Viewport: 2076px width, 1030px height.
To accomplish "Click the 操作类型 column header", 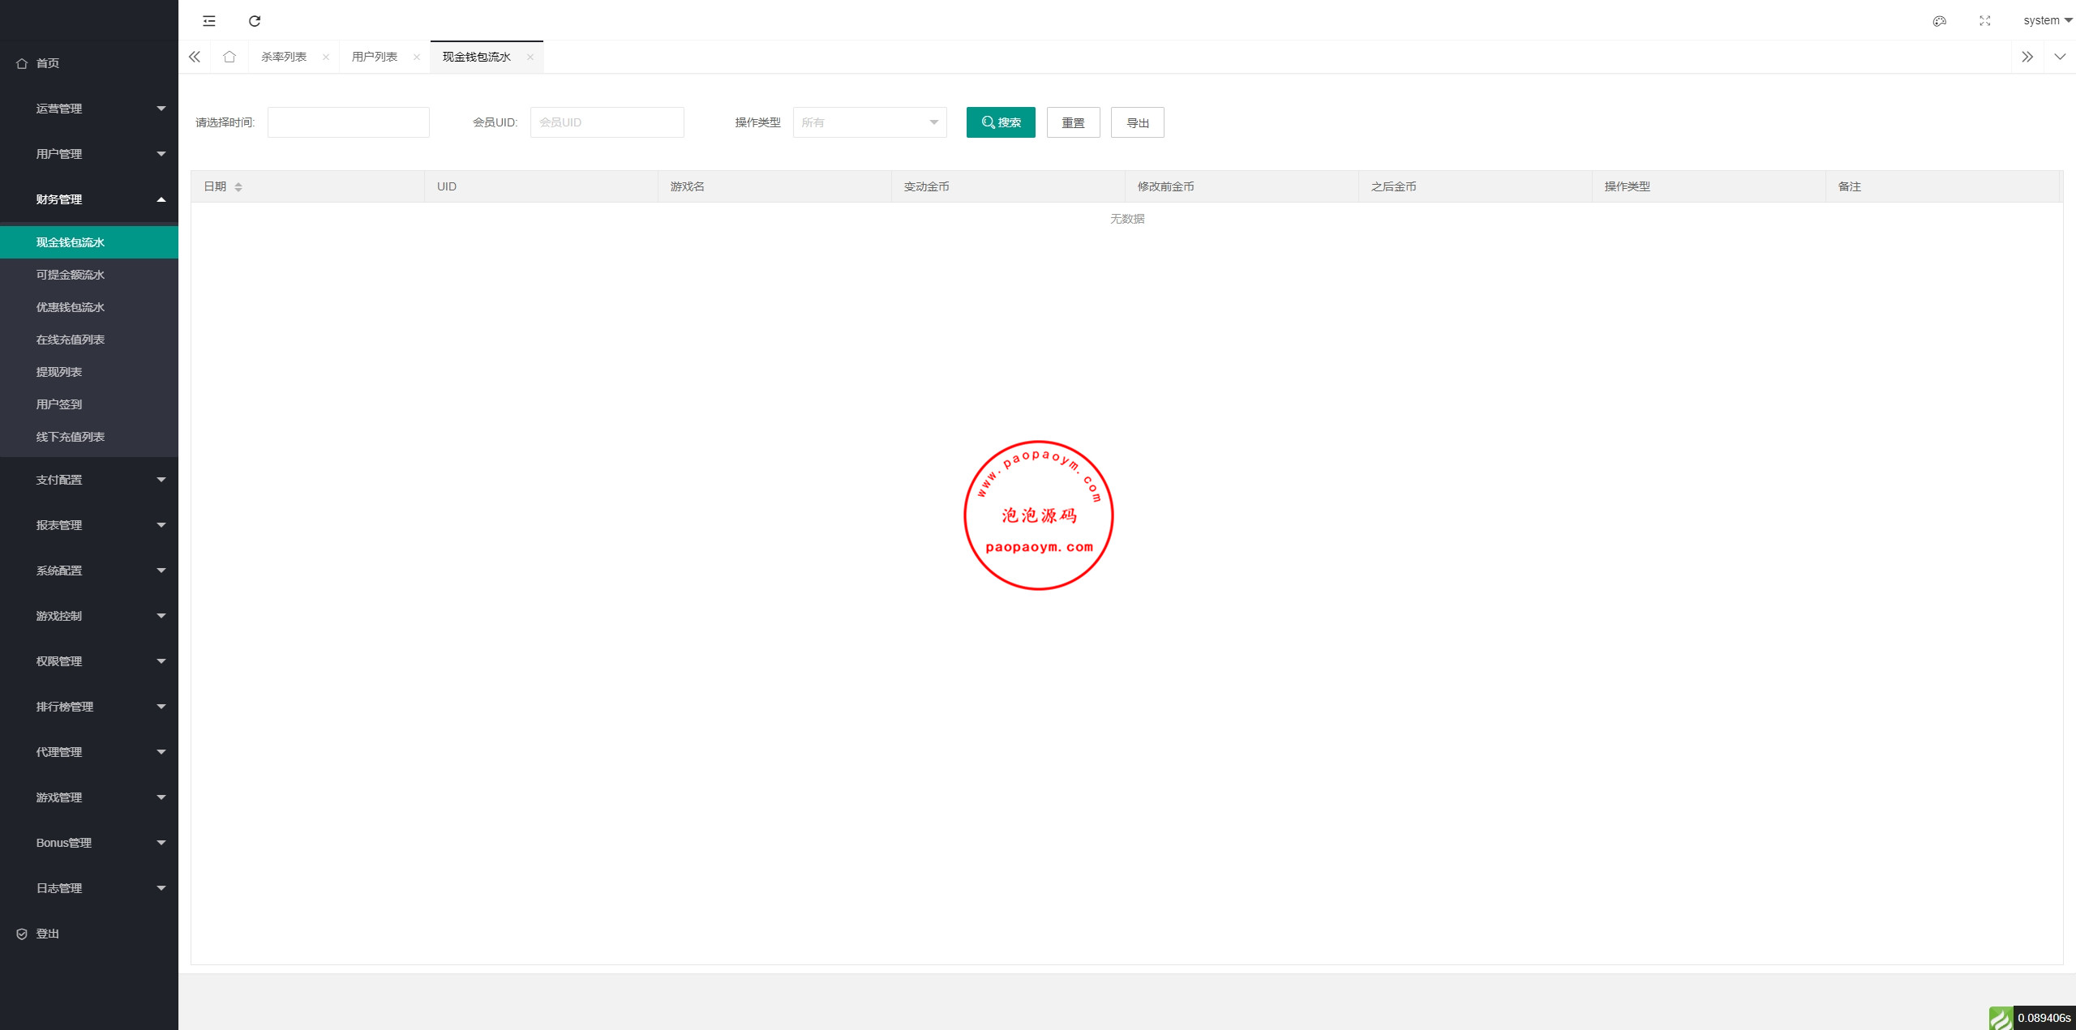I will pos(1709,186).
